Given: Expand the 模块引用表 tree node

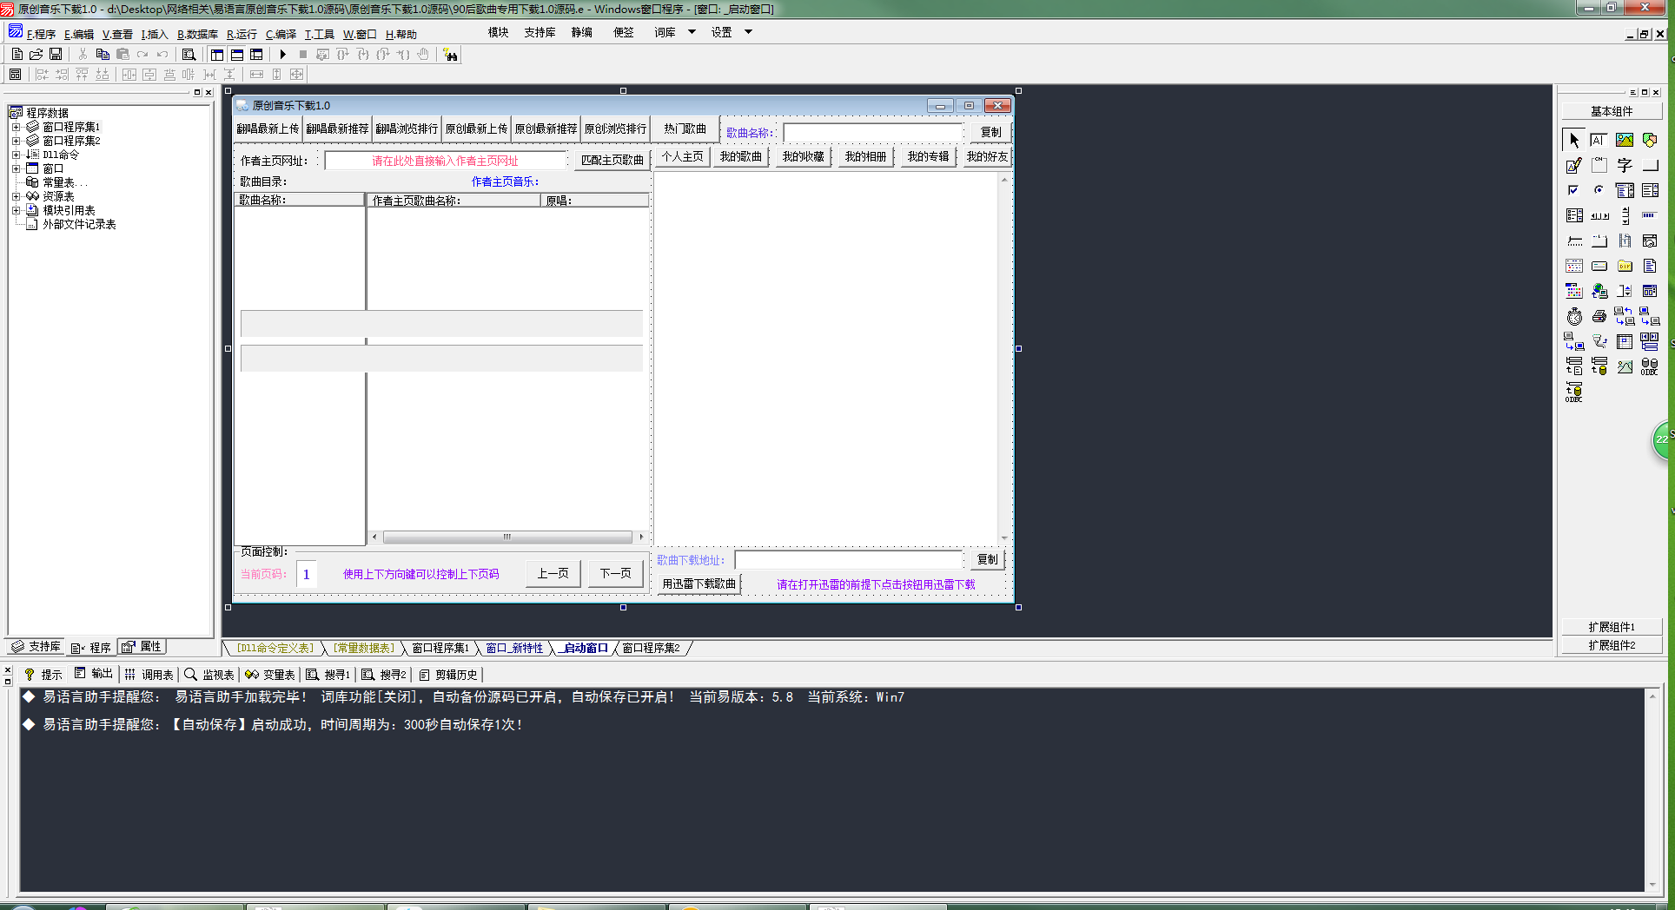Looking at the screenshot, I should [x=16, y=210].
